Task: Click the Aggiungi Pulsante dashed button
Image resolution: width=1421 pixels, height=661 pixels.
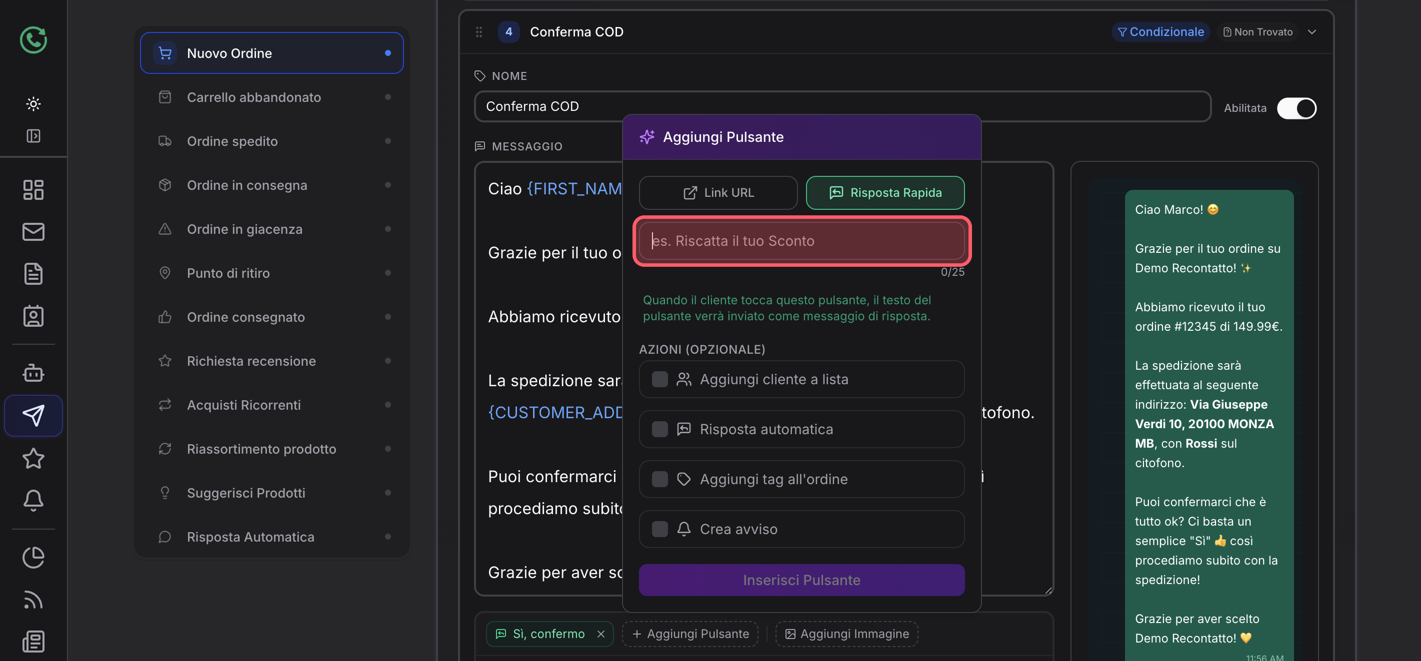Action: click(x=690, y=634)
